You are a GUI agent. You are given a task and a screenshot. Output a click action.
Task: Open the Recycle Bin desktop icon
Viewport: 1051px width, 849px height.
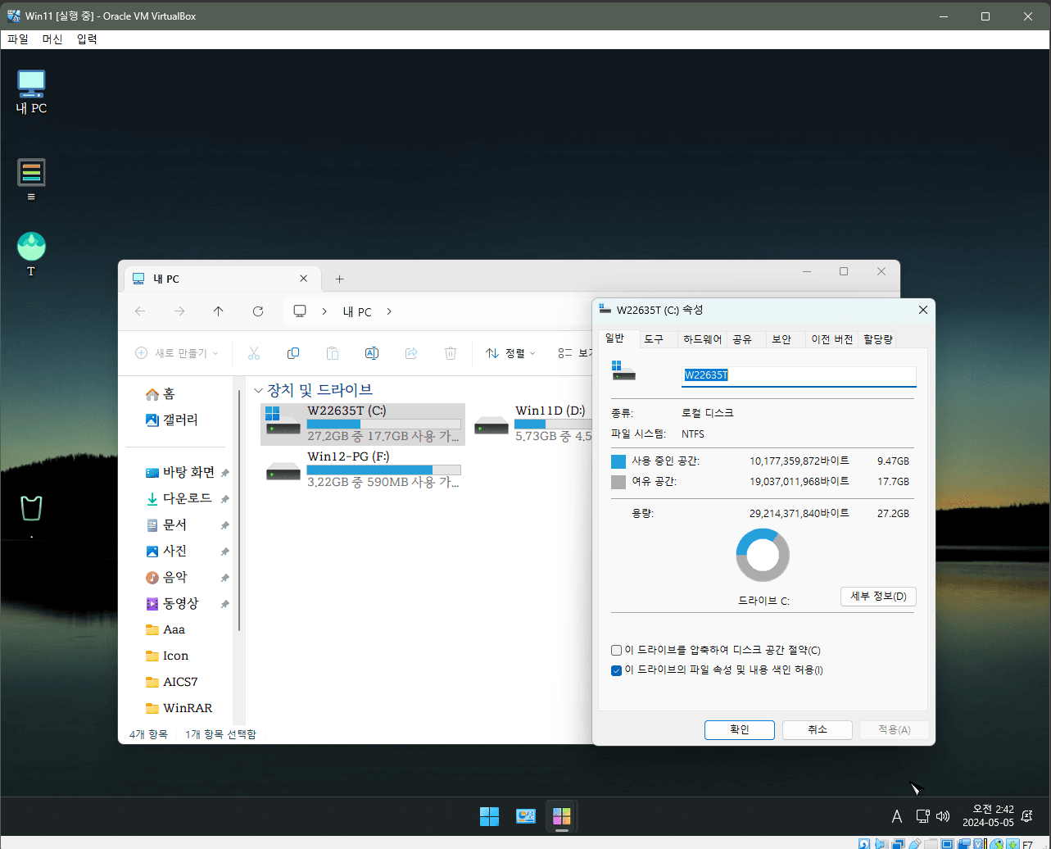[x=31, y=508]
